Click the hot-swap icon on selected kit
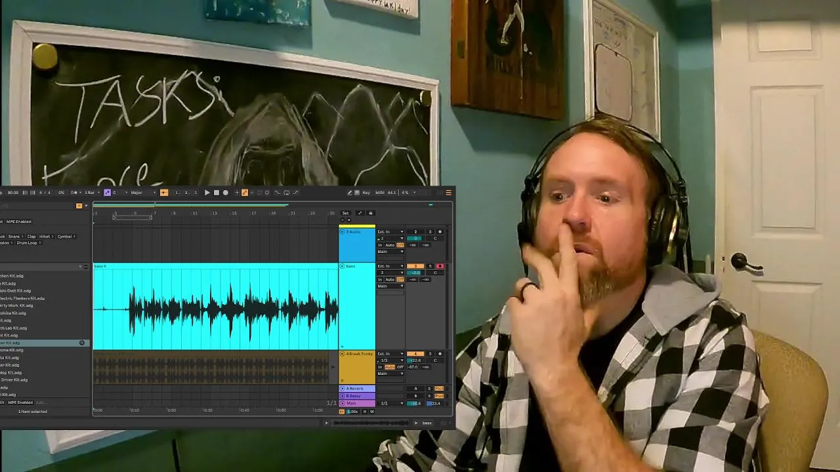 82,343
